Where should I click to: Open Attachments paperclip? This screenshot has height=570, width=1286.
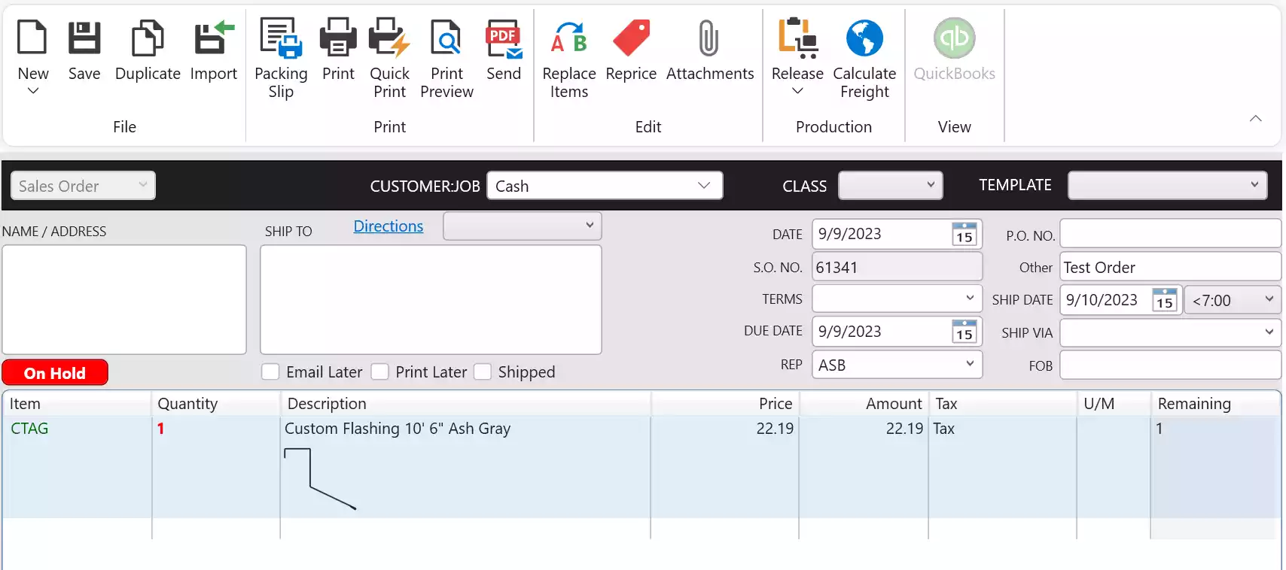point(709,39)
